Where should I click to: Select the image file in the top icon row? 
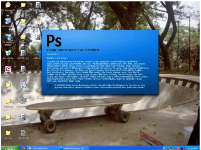[x=38, y=7]
